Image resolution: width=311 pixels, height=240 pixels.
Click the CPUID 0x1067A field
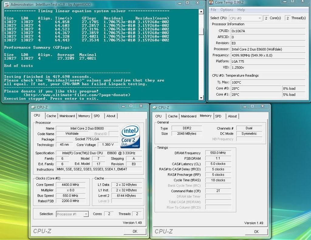point(268,31)
